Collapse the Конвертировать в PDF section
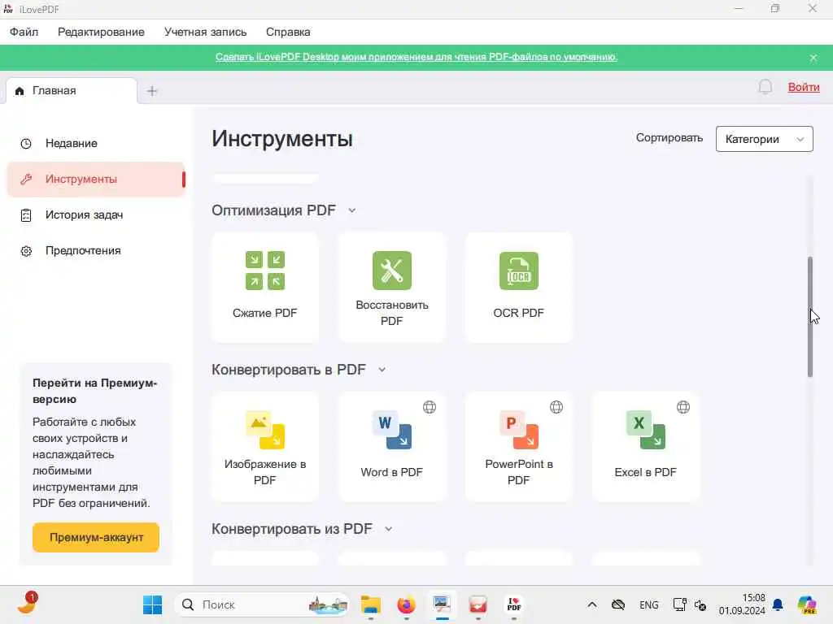 point(382,370)
